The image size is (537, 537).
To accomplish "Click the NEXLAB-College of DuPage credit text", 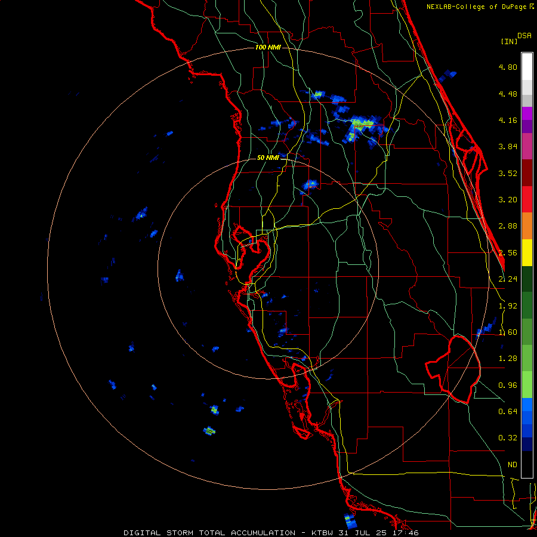I will pyautogui.click(x=479, y=7).
